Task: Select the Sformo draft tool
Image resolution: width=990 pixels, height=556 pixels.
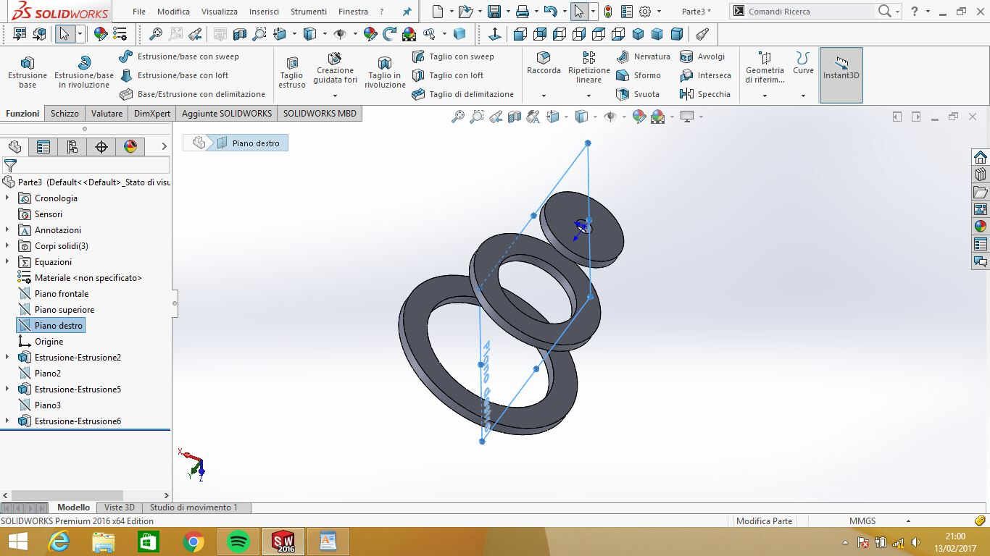Action: pos(638,75)
